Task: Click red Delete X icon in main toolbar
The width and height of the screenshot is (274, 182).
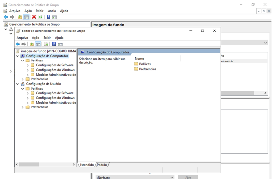Action: (34, 17)
